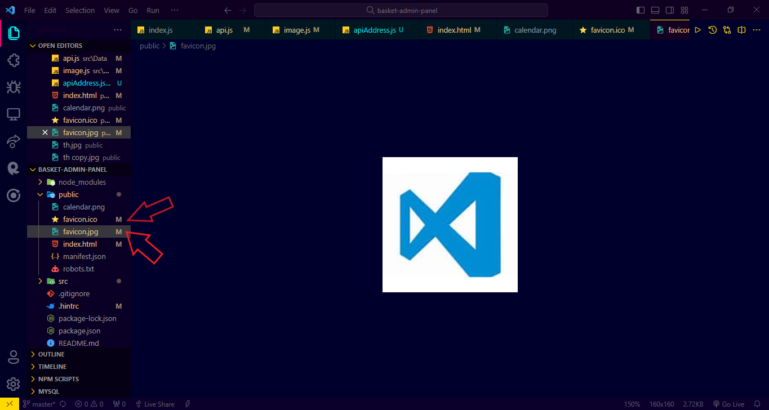
Task: Switch to the image.js tab
Action: point(300,30)
